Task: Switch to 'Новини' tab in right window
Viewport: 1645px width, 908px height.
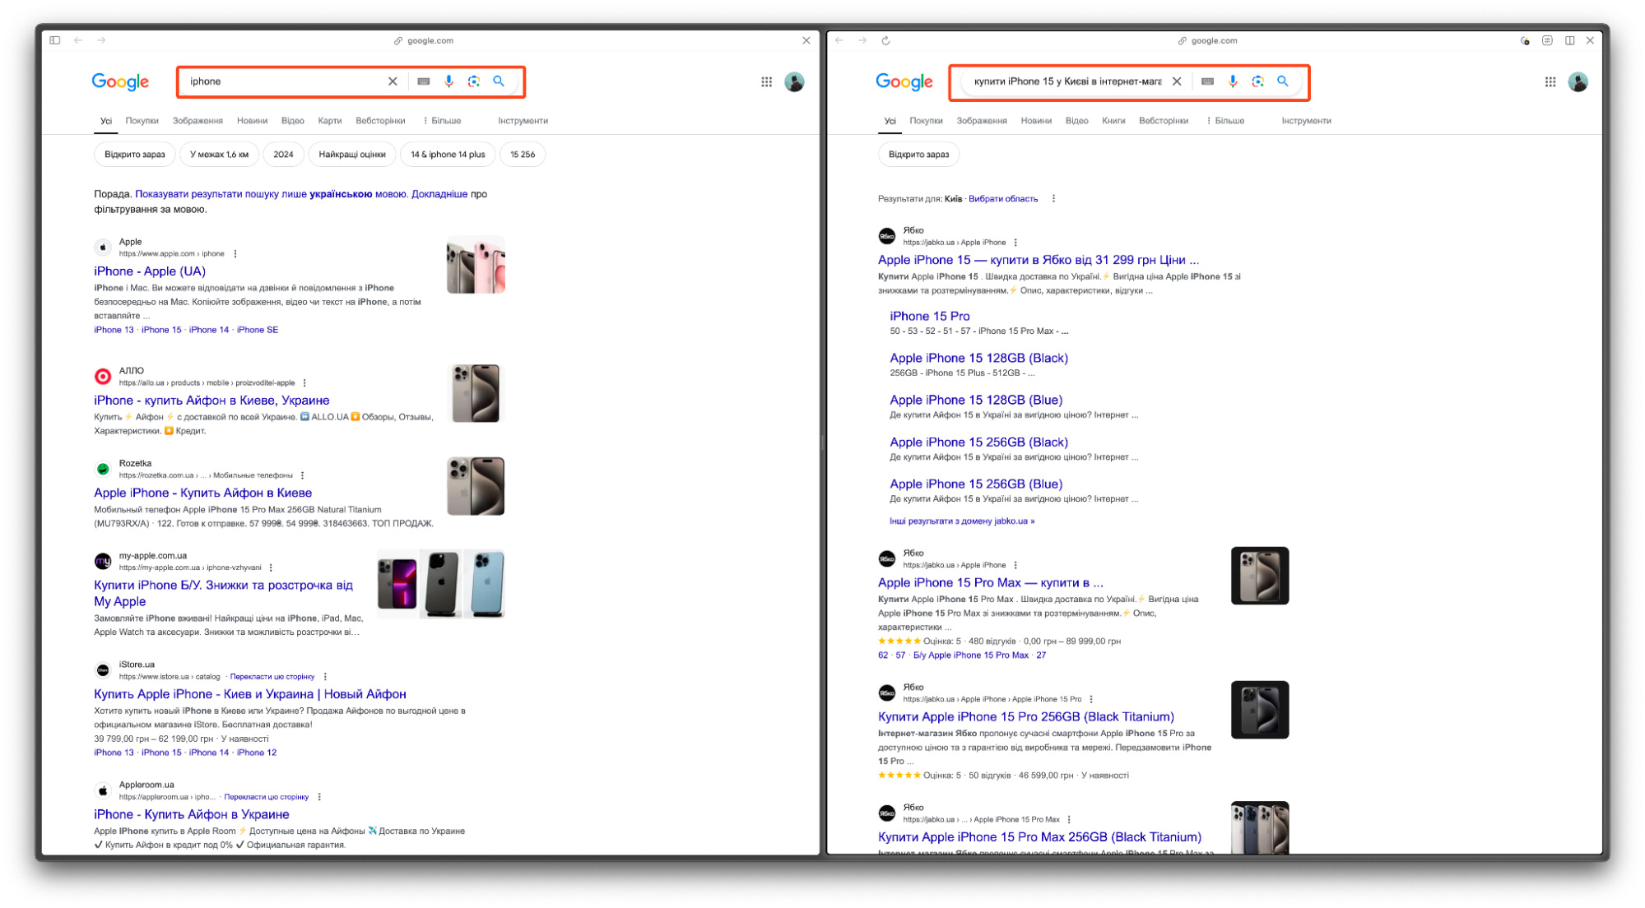Action: pyautogui.click(x=1036, y=121)
